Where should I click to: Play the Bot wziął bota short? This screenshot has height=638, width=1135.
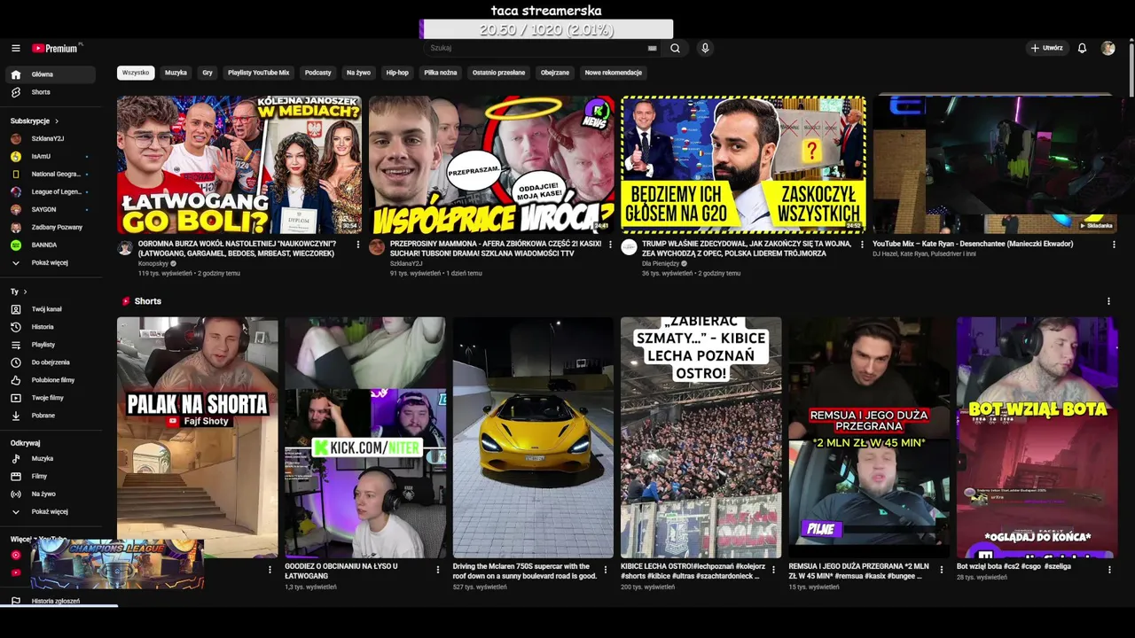(x=1037, y=437)
